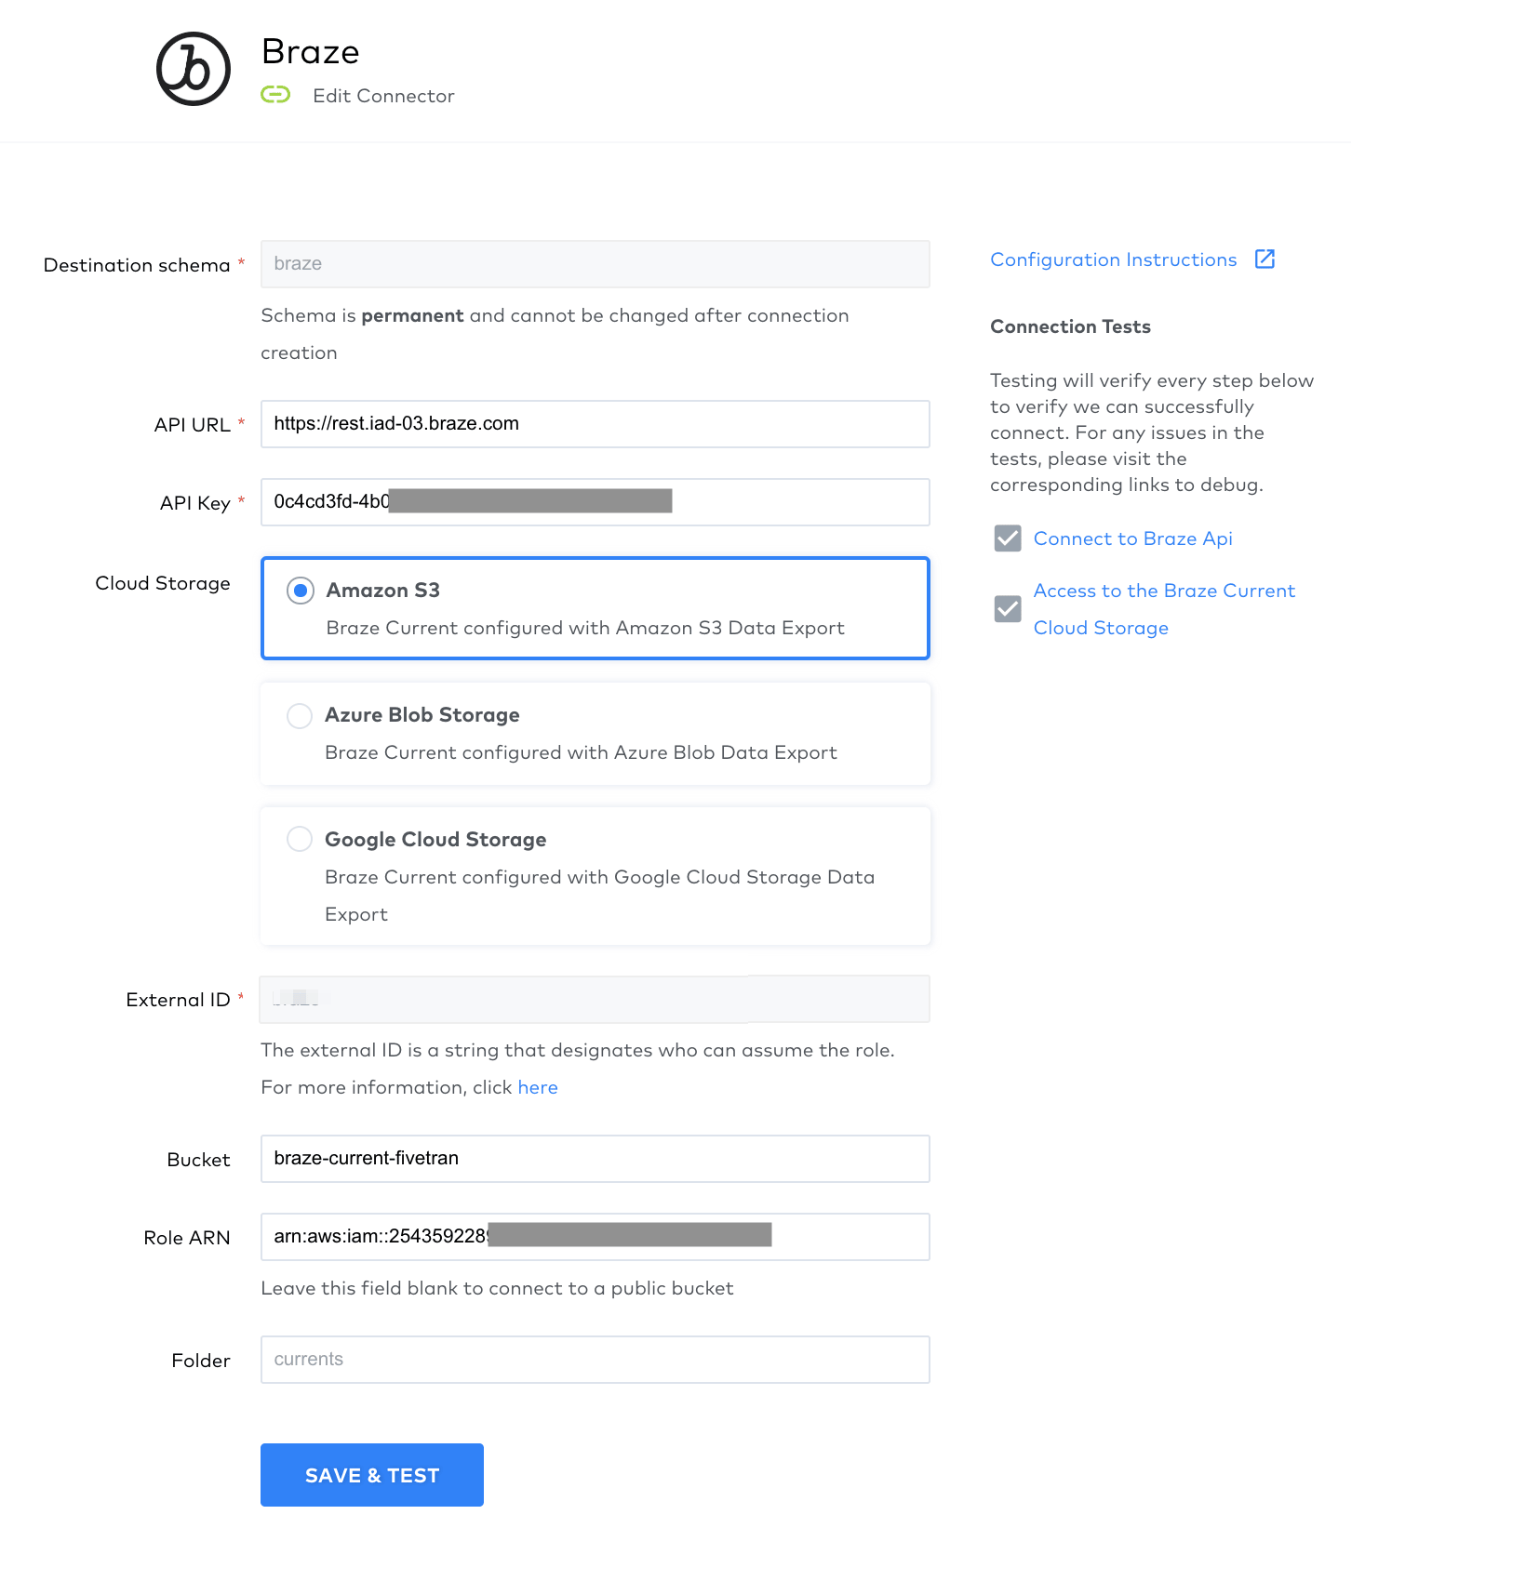
Task: Click checkmark icon beside Connect to Braze Api
Action: point(1008,538)
